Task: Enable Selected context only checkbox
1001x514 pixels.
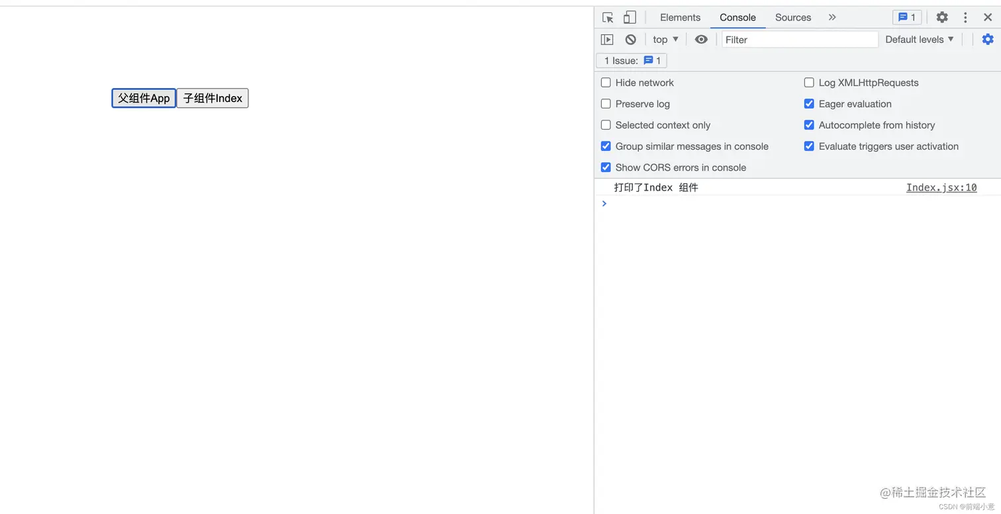Action: click(606, 125)
